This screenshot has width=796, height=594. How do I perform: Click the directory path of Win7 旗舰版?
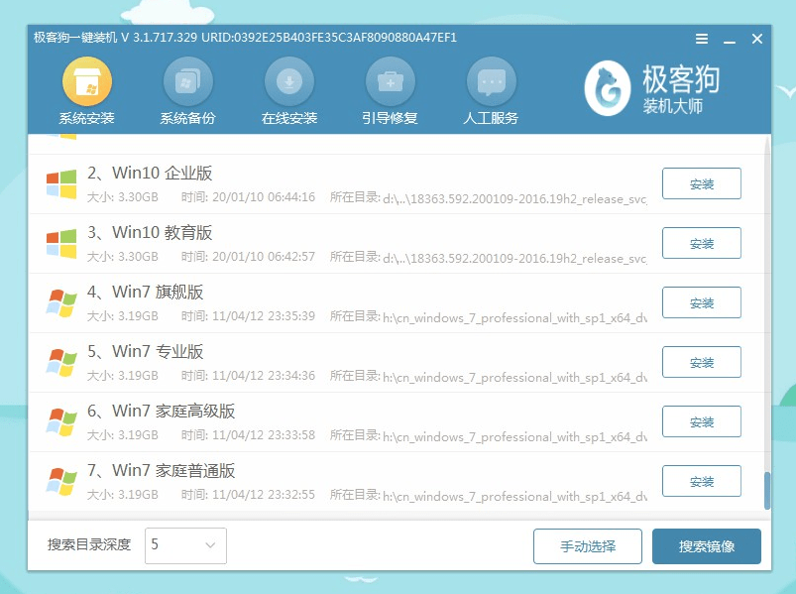(514, 317)
